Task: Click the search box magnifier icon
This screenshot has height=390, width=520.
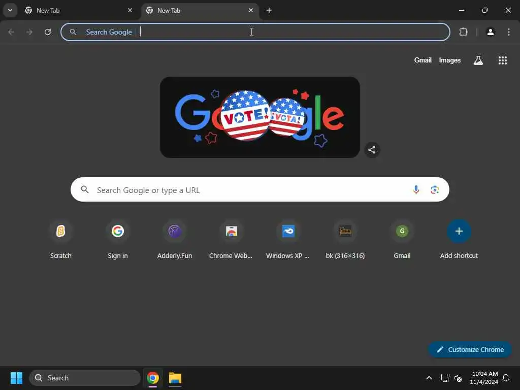Action: coord(85,189)
